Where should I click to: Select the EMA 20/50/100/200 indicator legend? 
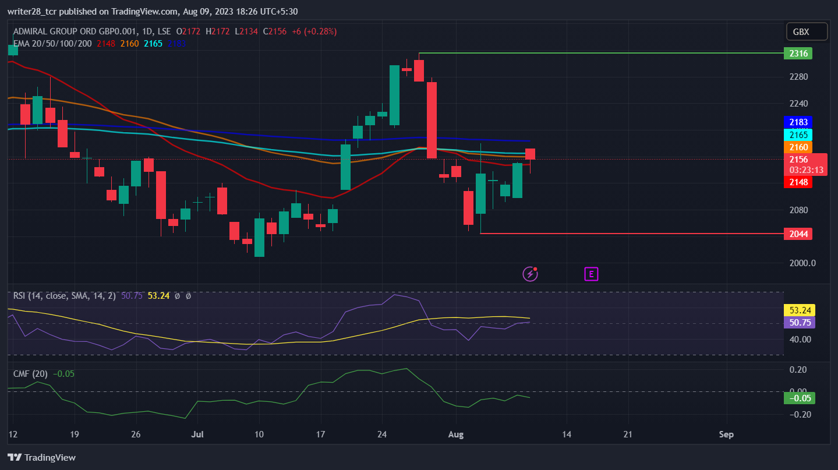52,43
